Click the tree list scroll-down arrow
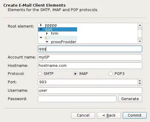Image resolution: width=150 pixels, height=122 pixels. 140,41
